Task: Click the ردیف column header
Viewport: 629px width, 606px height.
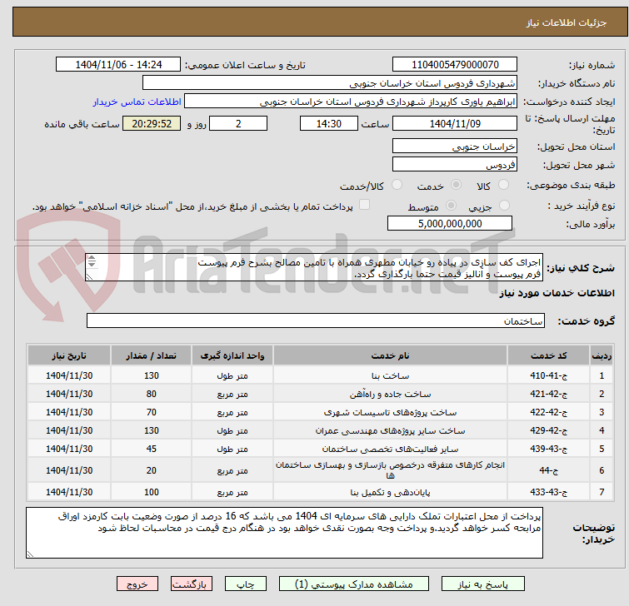Action: click(x=602, y=355)
